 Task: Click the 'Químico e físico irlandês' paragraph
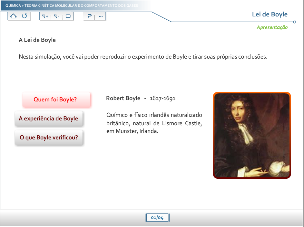[154, 123]
